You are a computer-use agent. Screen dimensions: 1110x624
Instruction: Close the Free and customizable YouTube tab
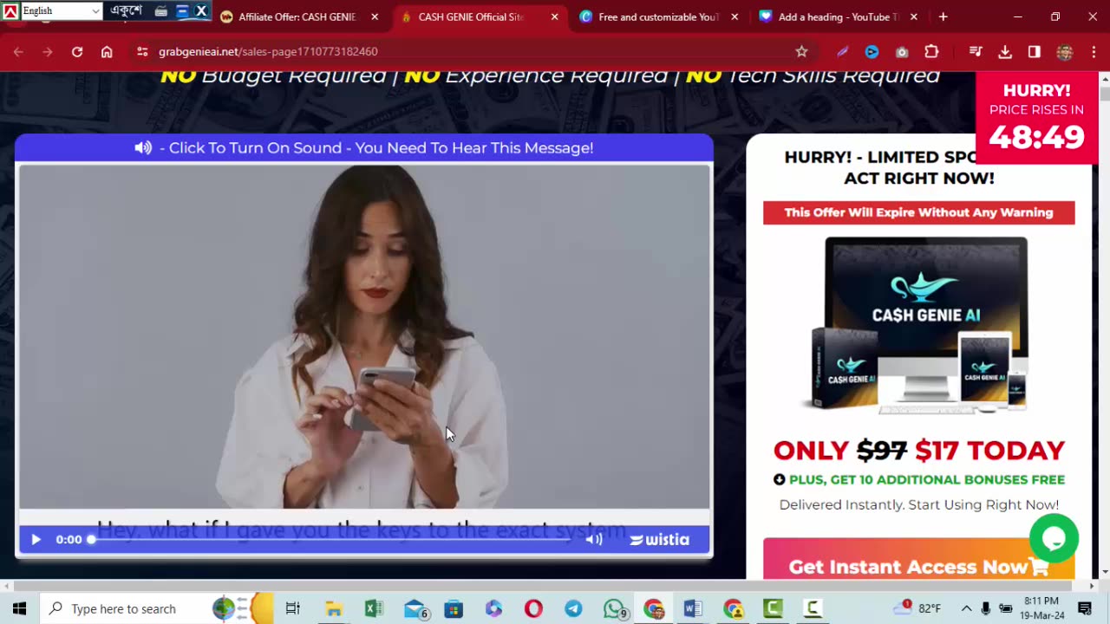(735, 16)
